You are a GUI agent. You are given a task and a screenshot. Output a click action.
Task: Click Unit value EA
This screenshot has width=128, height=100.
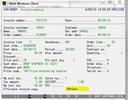(109, 46)
